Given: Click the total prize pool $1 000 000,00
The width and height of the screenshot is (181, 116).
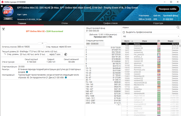Looking at the screenshot, I should click(x=93, y=31).
